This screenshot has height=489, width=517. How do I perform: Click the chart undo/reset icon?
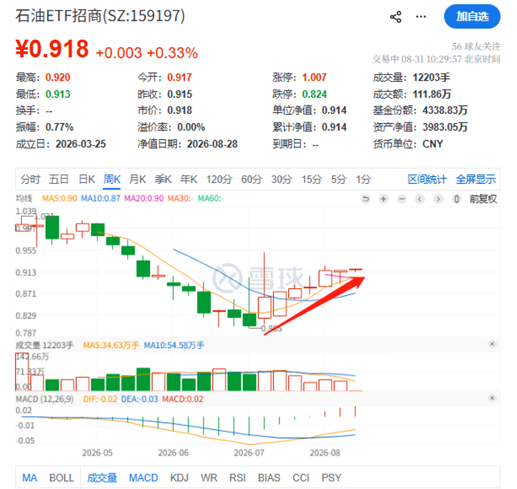pyautogui.click(x=365, y=199)
